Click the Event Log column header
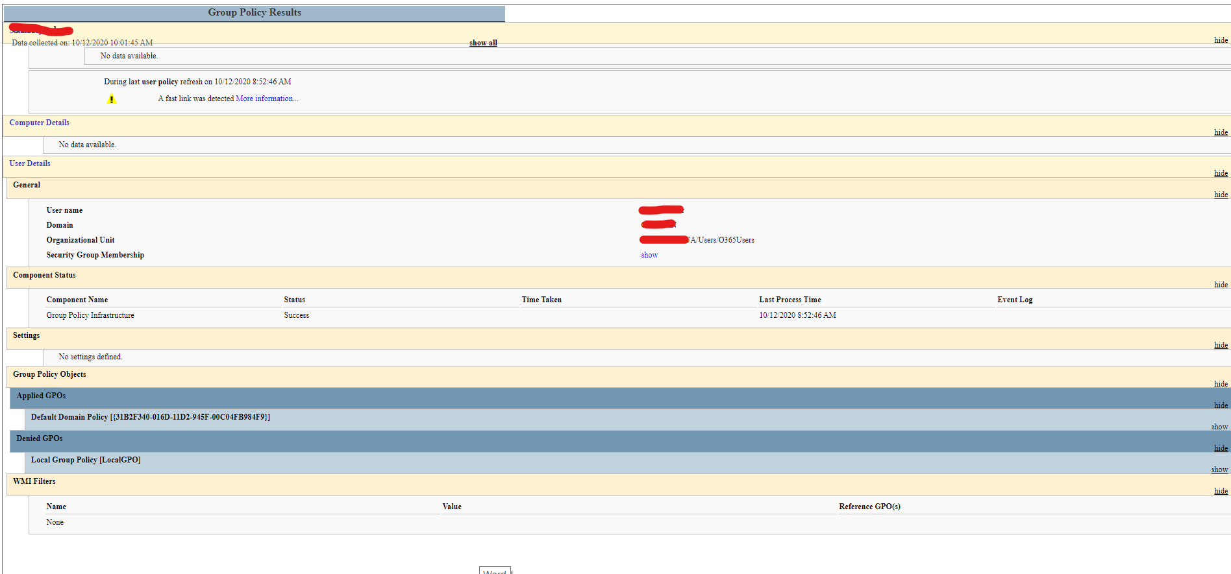1231x574 pixels. click(x=1015, y=300)
